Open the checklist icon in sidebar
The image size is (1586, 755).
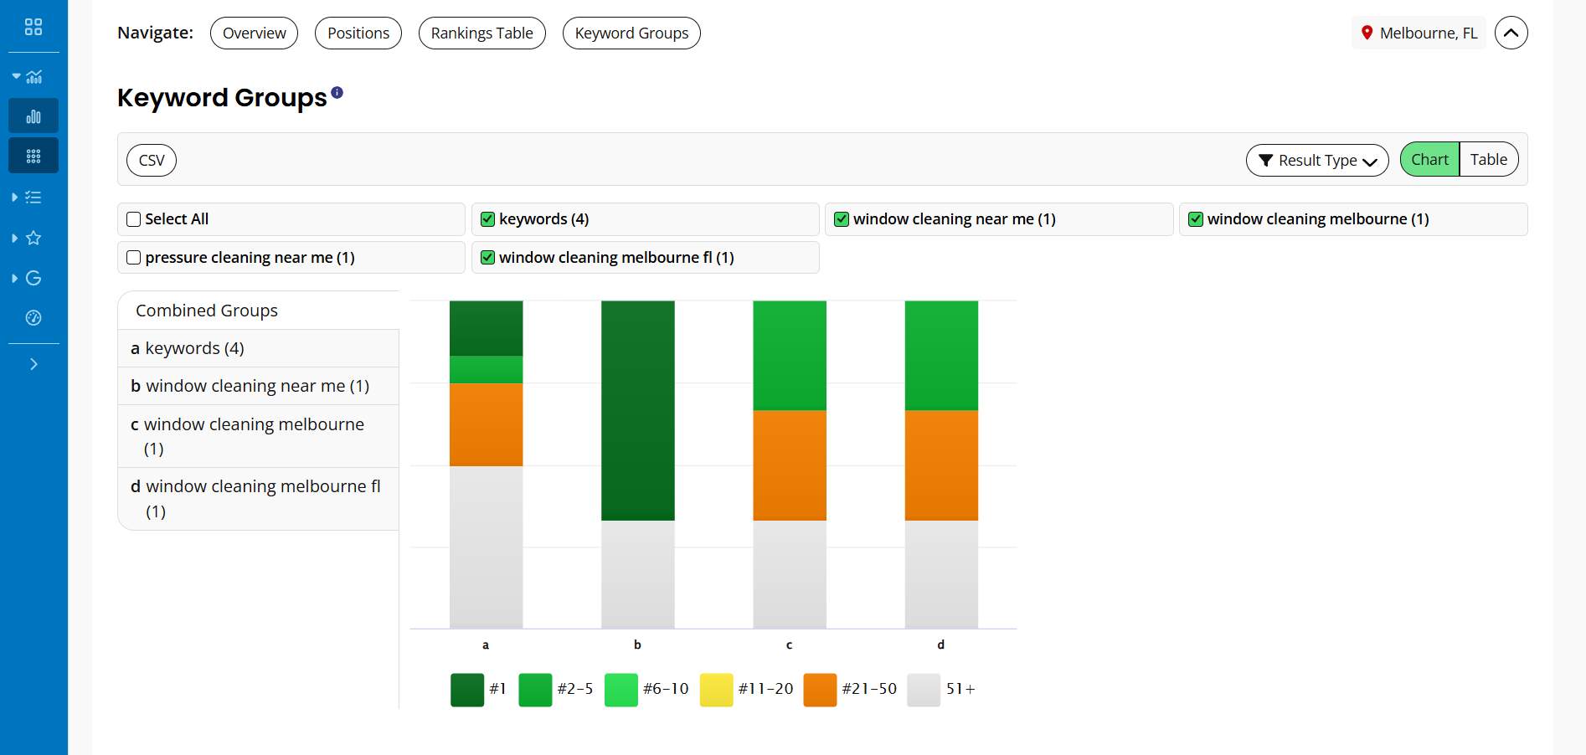tap(33, 198)
